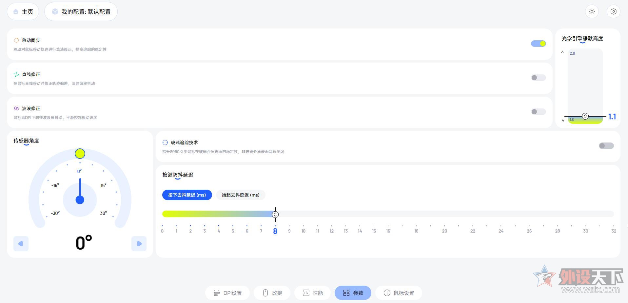Viewport: 628px width, 303px height.
Task: Disable the 移动同步 toggle switch
Action: point(538,44)
